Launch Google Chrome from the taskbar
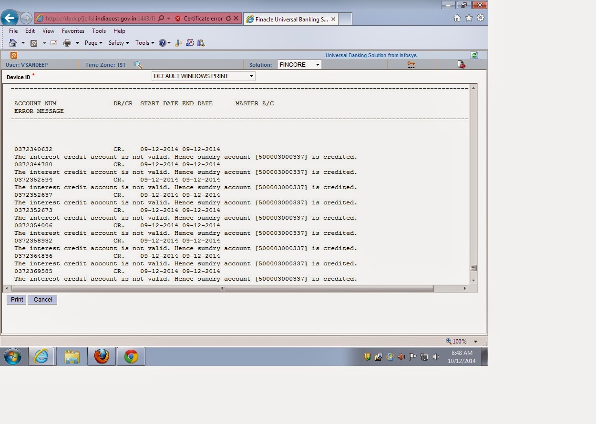The image size is (596, 424). [130, 356]
